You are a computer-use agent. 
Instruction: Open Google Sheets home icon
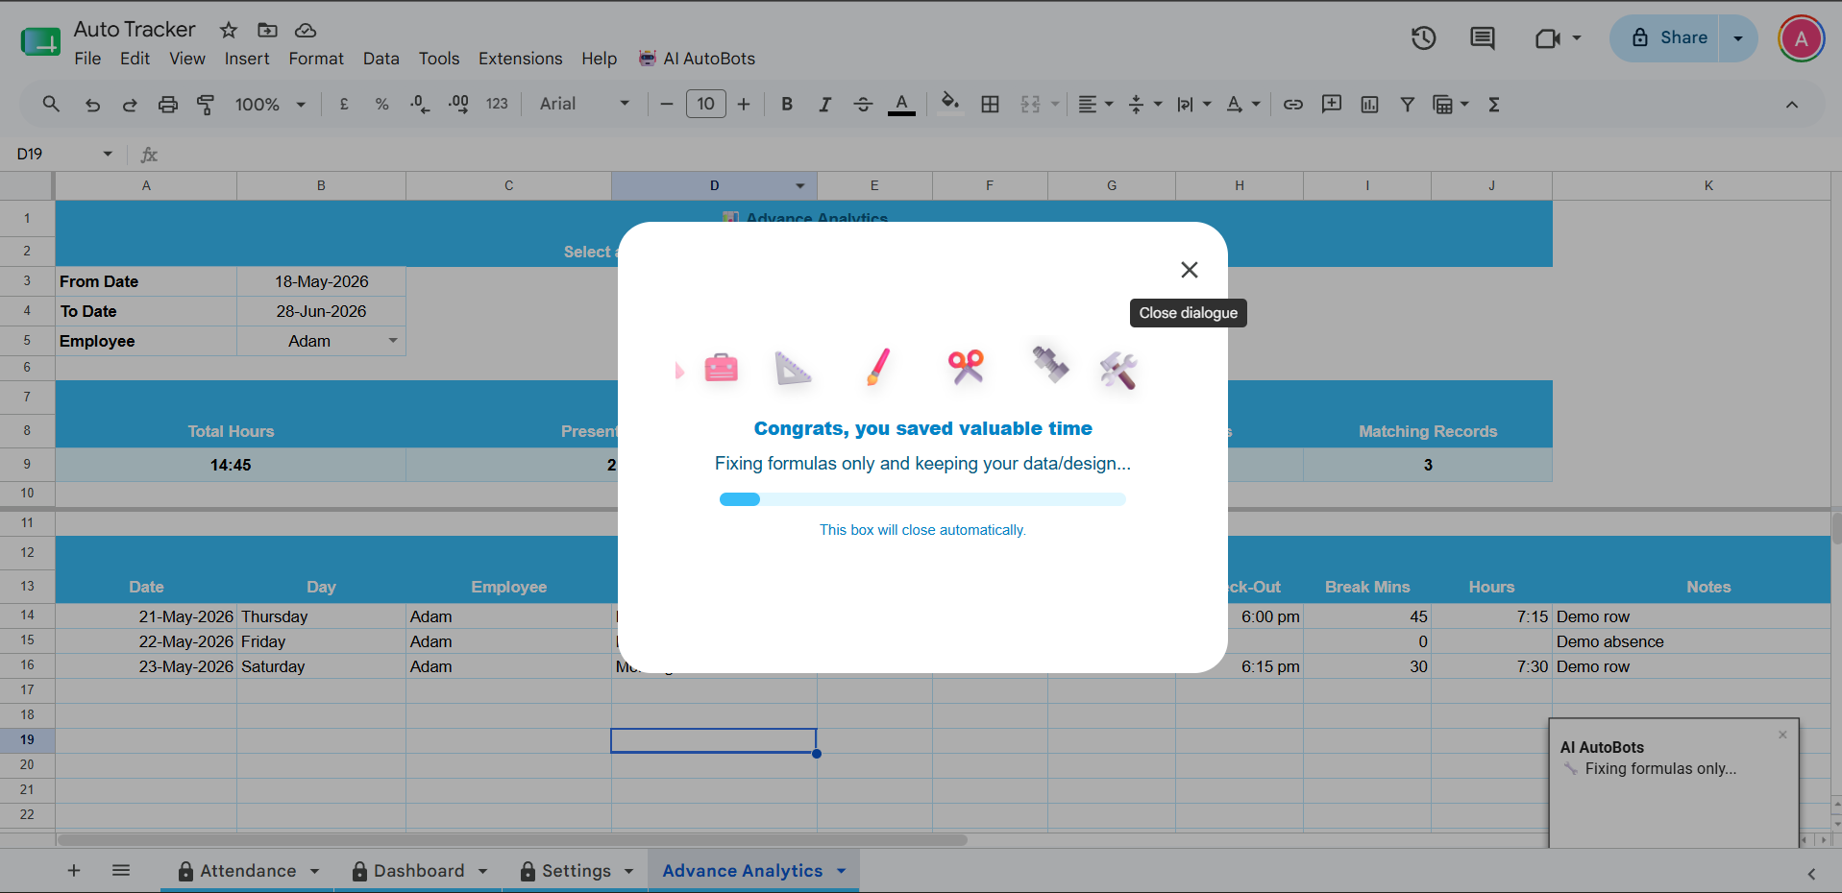pyautogui.click(x=40, y=41)
